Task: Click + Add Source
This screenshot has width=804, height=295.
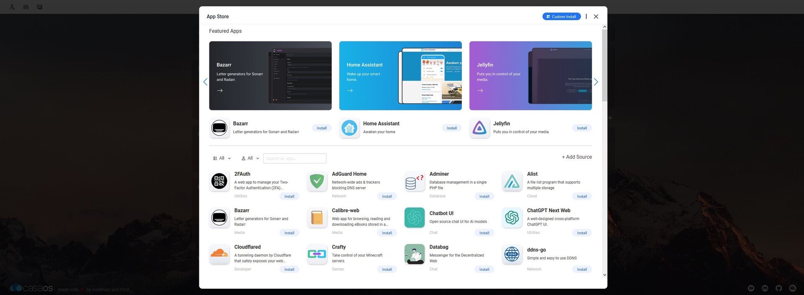Action: (x=577, y=157)
